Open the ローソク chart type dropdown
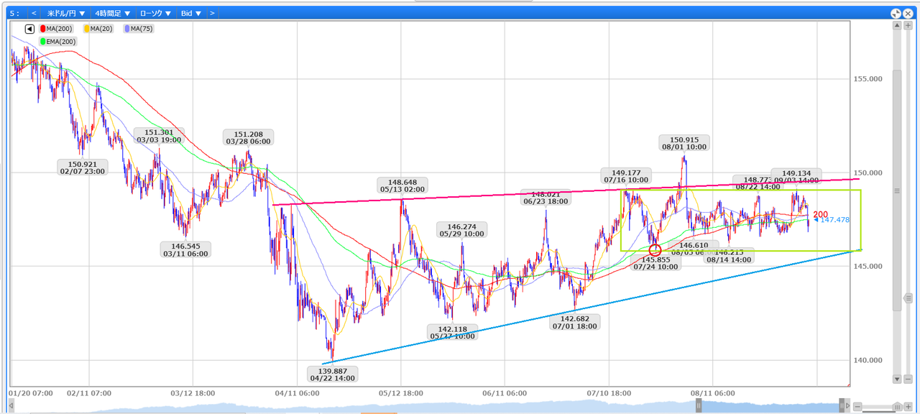The height and width of the screenshot is (414, 920). 155,13
